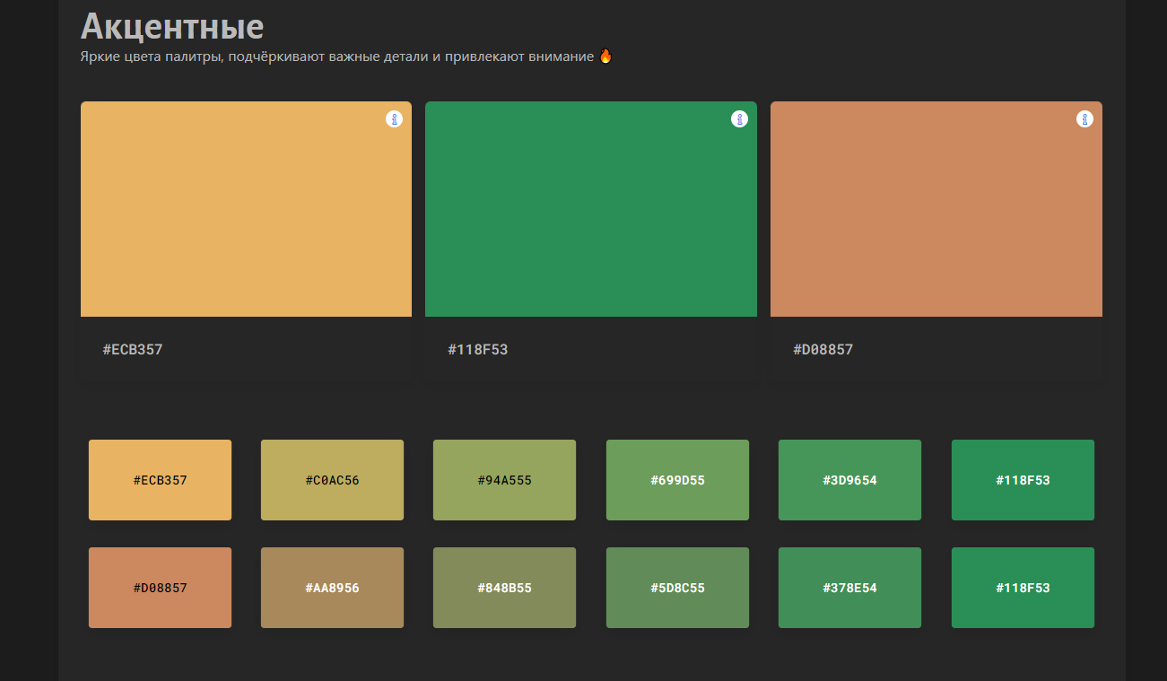1167x681 pixels.
Task: Pick the #118F53 swatch beside #3D9654
Action: [x=1023, y=480]
